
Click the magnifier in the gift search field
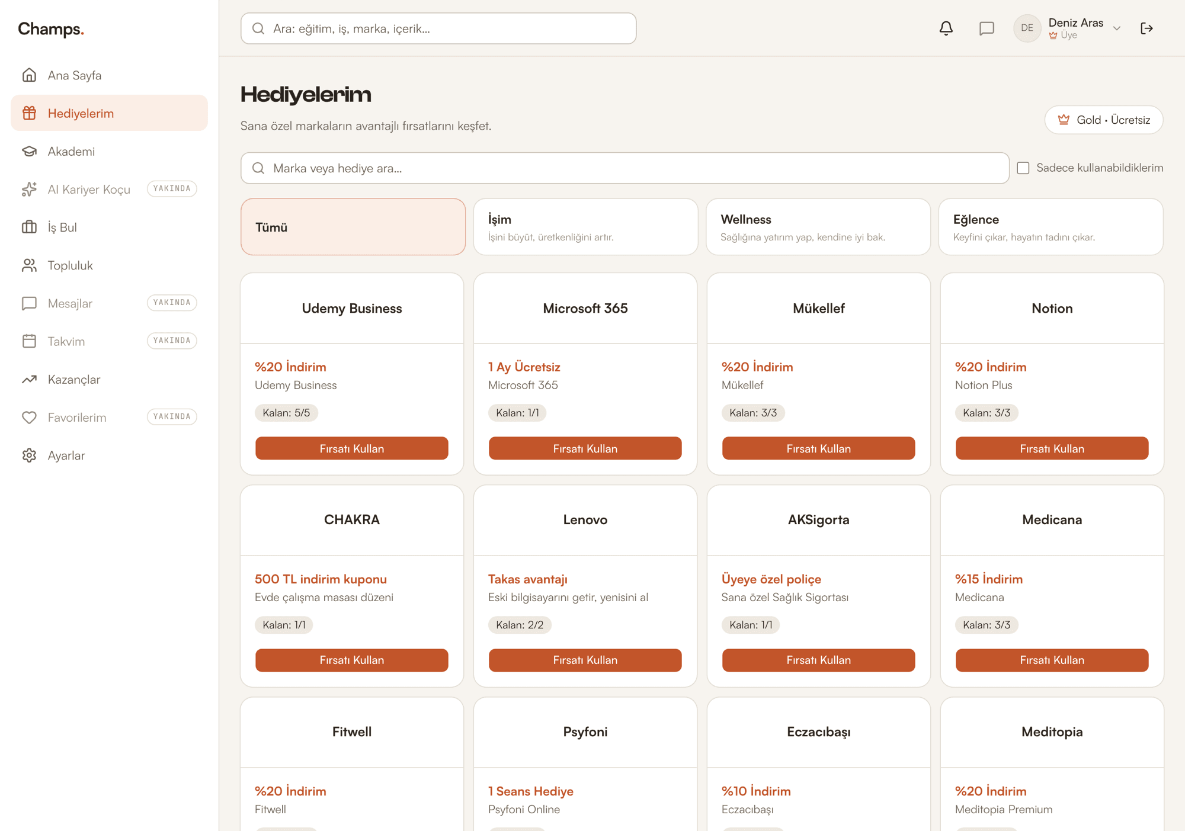258,168
